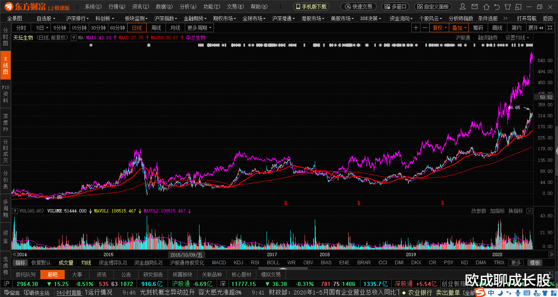Image resolution: width=558 pixels, height=297 pixels.
Task: Open the skin theme shirt icon
Action: tap(508, 7)
